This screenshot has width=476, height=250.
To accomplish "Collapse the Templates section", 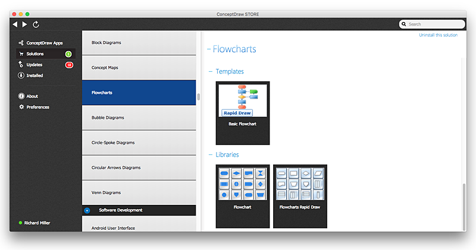I will point(211,71).
